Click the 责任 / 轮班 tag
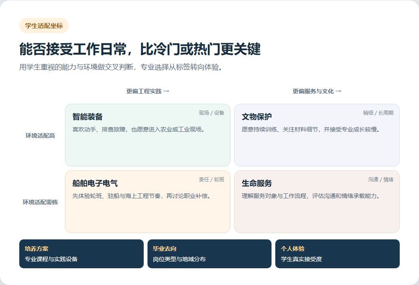 click(211, 180)
